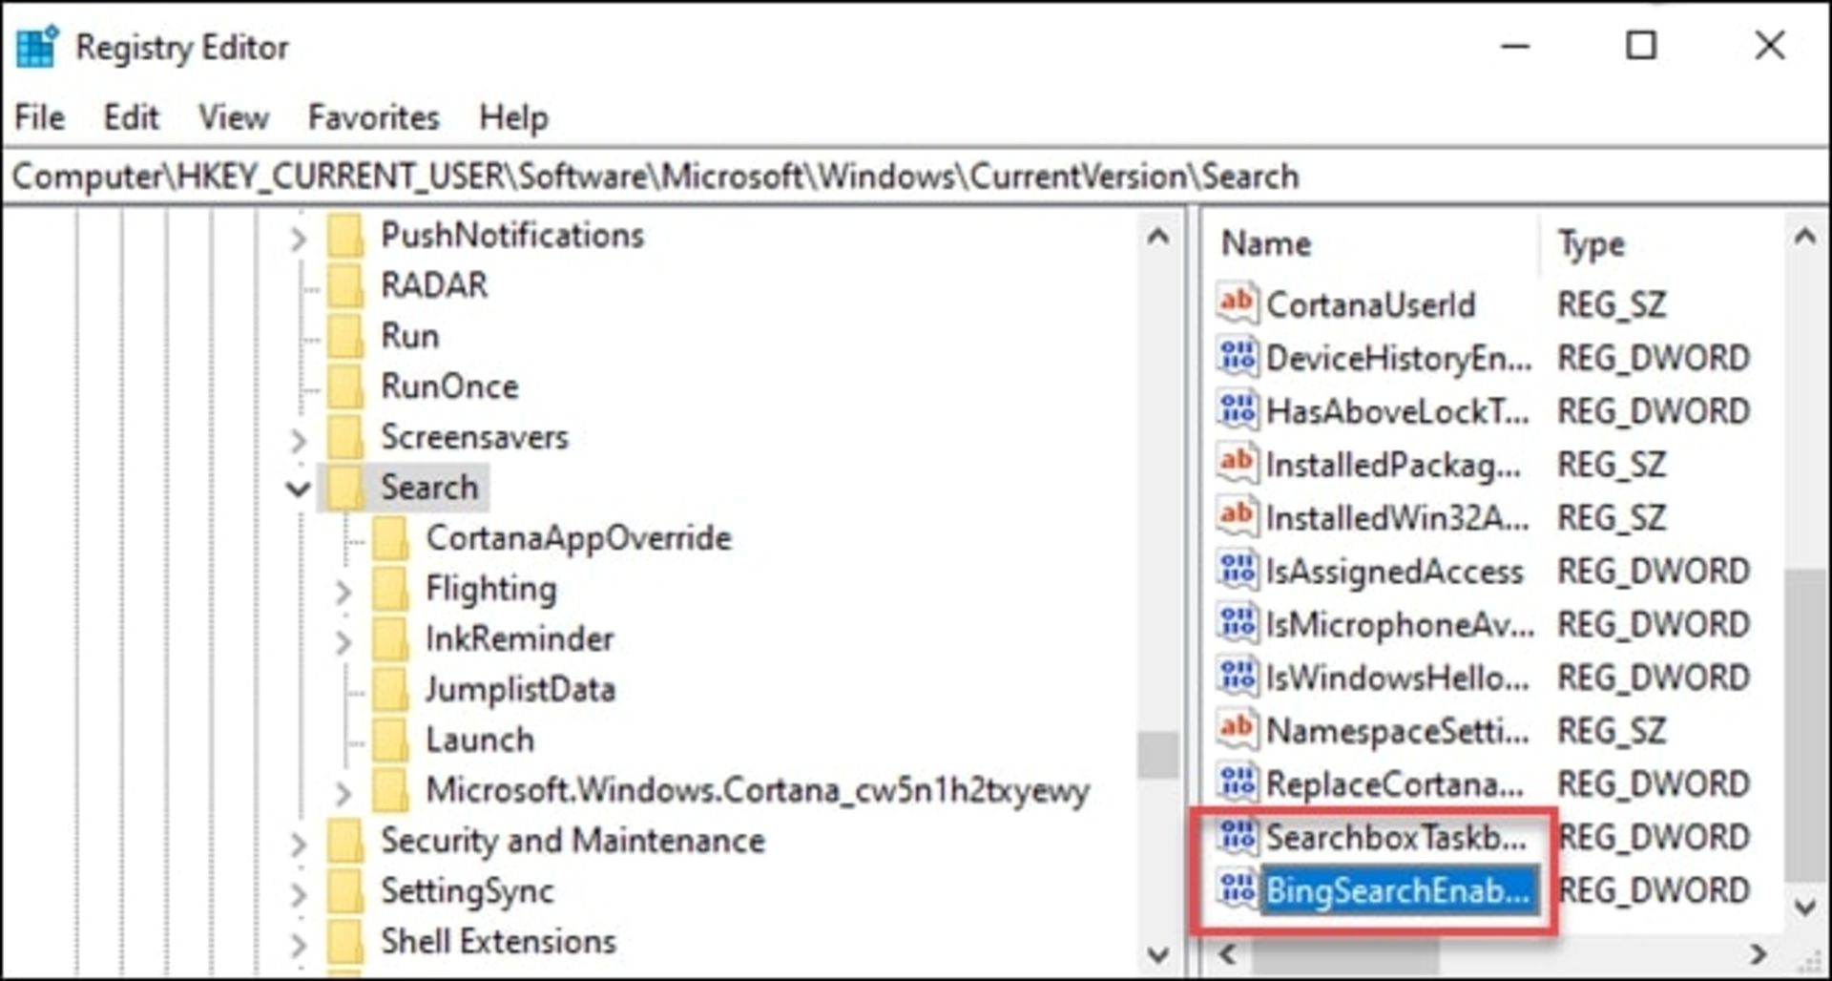Select the BingSearchEnab... value name
Image resolution: width=1832 pixels, height=981 pixels.
1399,890
